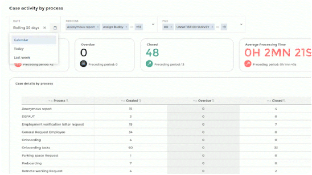Image resolution: width=312 pixels, height=175 pixels.
Task: Select the Onboarding process row
Action: point(166,140)
